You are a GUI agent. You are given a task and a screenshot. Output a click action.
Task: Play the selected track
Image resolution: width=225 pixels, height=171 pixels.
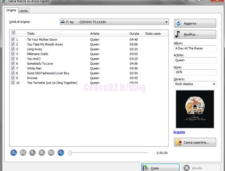(x=32, y=153)
